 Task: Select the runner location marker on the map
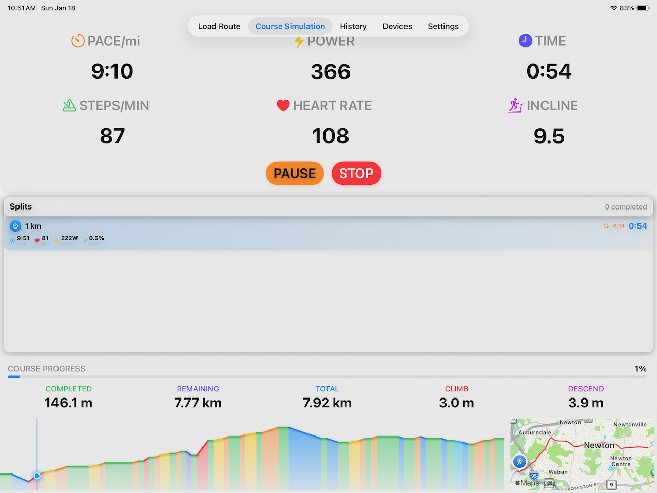[x=520, y=462]
